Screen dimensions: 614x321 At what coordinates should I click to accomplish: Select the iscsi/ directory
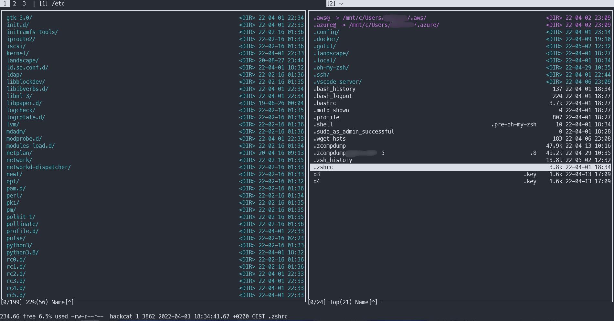[x=155, y=46]
